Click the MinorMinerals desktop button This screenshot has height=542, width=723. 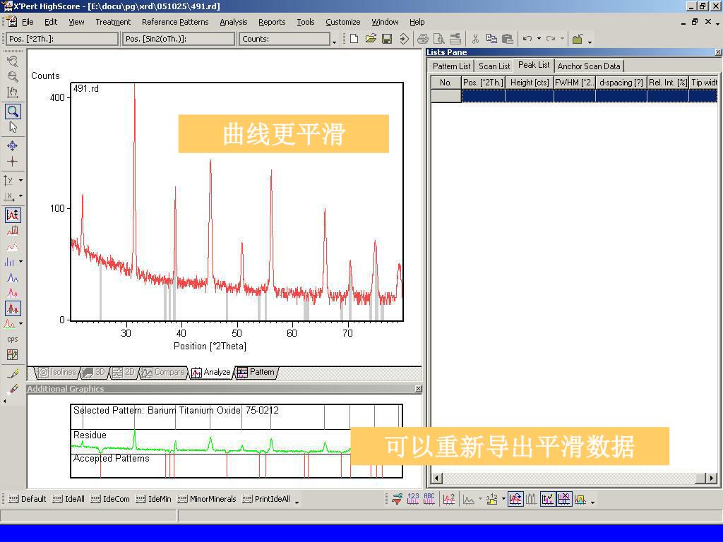(x=207, y=499)
